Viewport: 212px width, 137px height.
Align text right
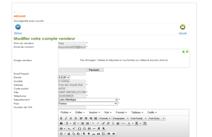click(91, 118)
